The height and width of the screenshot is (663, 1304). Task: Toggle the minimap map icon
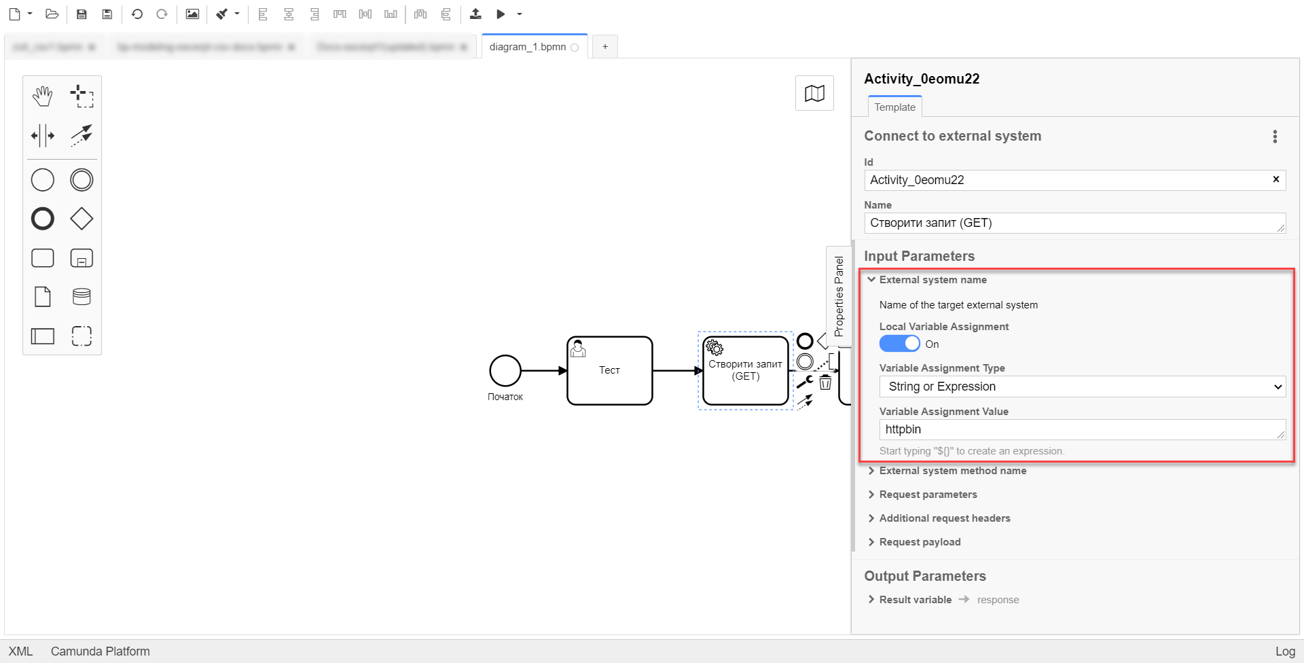(814, 93)
